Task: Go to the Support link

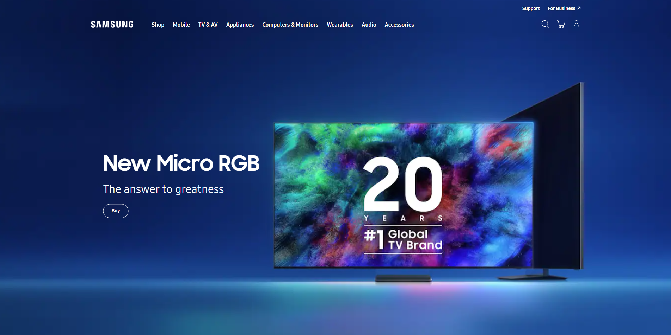Action: pos(531,8)
